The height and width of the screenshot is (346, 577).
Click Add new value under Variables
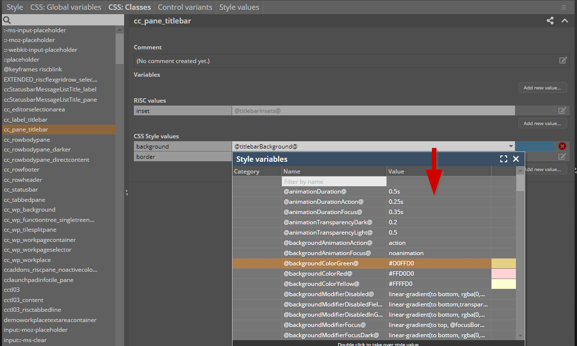pos(542,88)
